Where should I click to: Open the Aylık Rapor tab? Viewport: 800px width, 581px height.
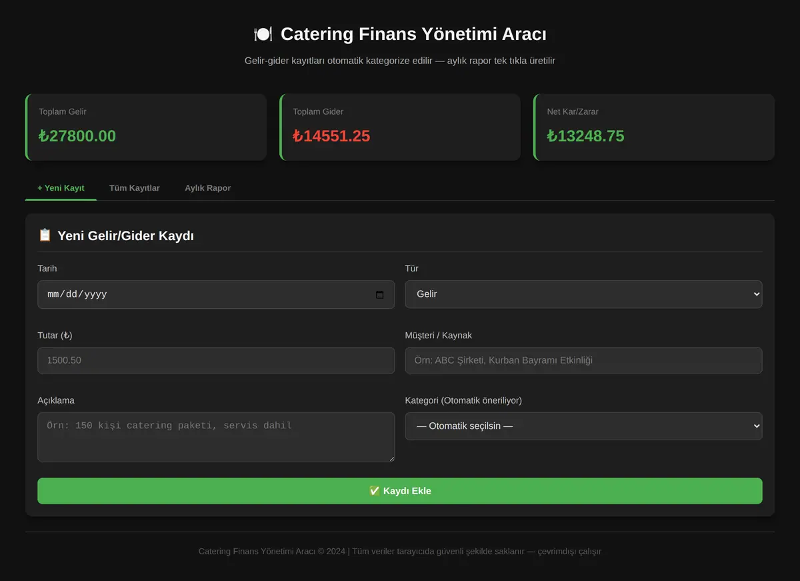[x=208, y=188]
